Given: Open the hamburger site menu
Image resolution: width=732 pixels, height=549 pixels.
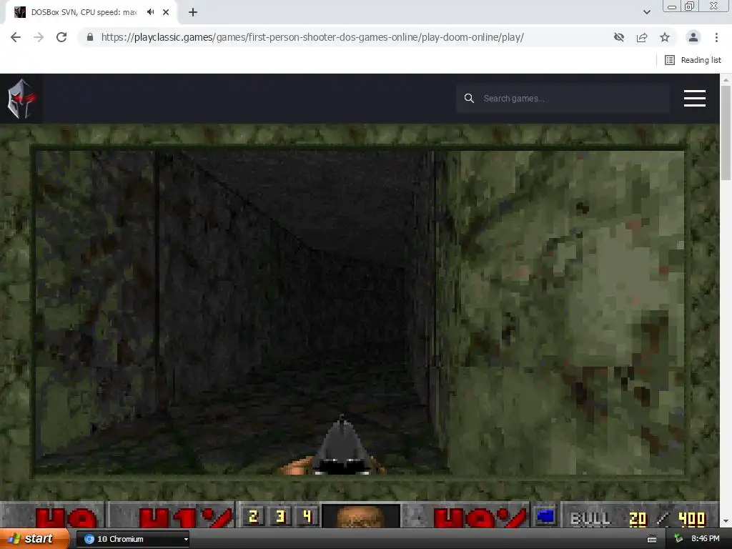Looking at the screenshot, I should click(695, 99).
